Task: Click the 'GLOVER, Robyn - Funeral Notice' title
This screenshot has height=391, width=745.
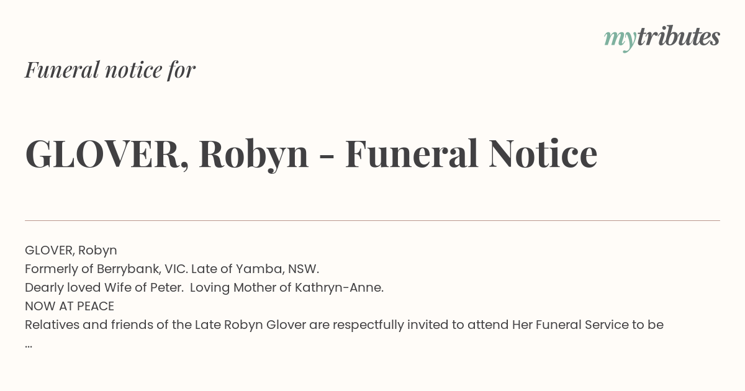Action: pyautogui.click(x=311, y=154)
